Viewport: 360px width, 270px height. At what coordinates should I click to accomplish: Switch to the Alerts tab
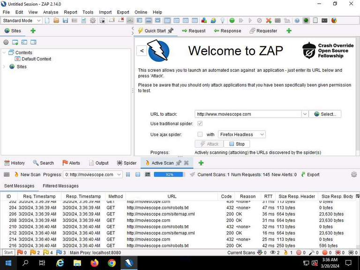tap(71, 163)
